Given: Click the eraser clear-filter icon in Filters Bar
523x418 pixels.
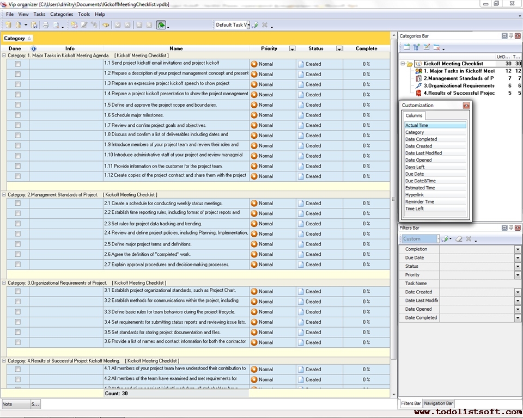Looking at the screenshot, I should 459,239.
